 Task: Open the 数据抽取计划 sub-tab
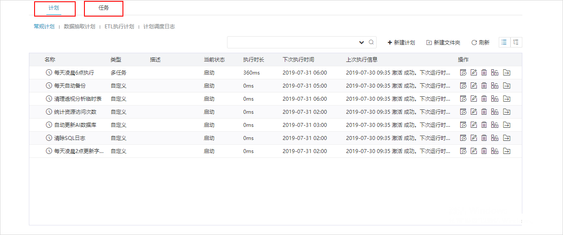click(79, 27)
